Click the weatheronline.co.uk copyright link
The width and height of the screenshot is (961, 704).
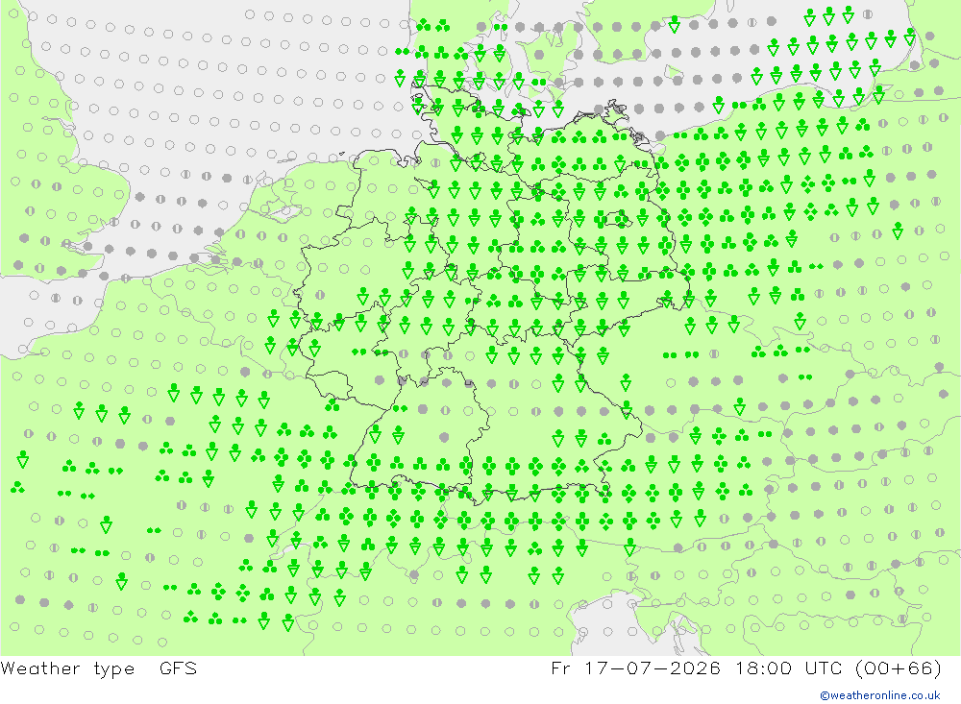[x=880, y=695]
